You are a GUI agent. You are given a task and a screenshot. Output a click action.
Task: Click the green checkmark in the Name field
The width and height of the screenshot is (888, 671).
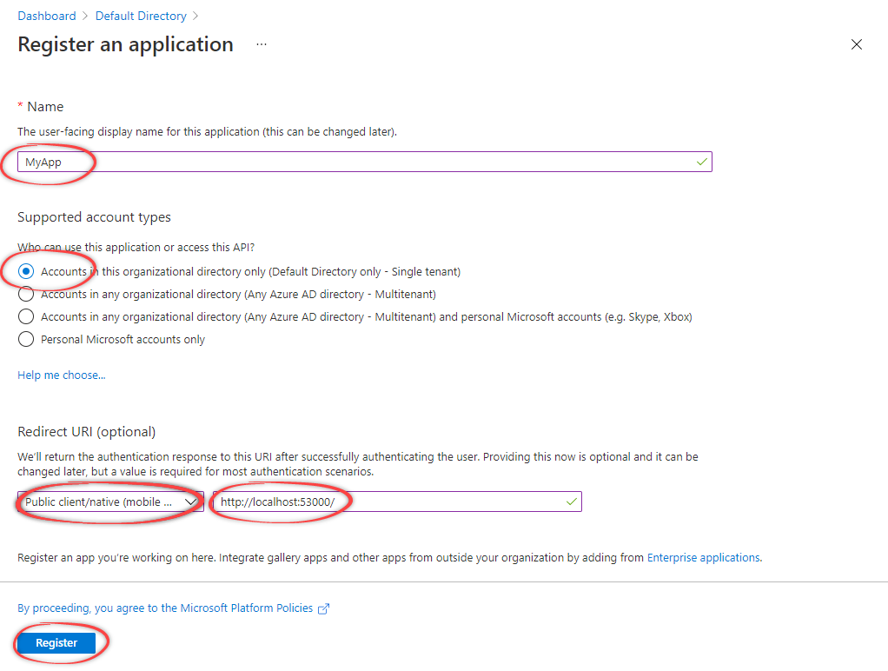[x=701, y=162]
